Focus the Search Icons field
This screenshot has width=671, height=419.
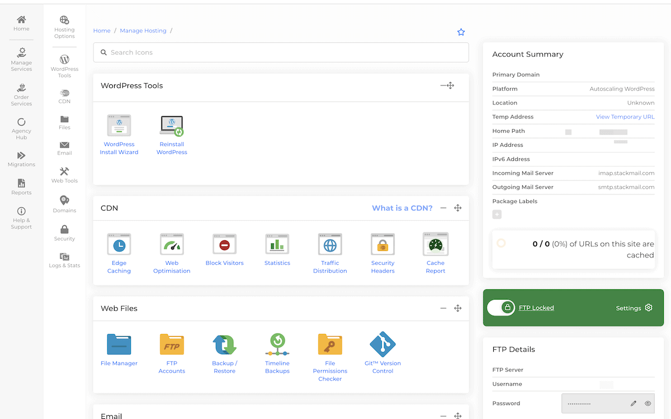281,53
